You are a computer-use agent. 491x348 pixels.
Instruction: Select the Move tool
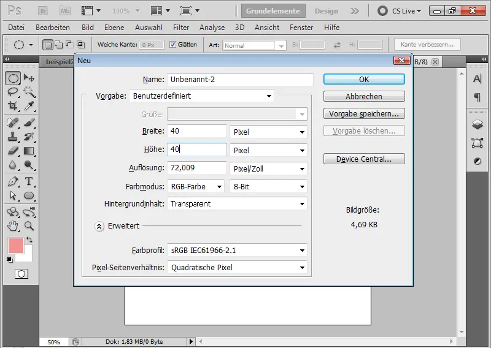pyautogui.click(x=29, y=78)
